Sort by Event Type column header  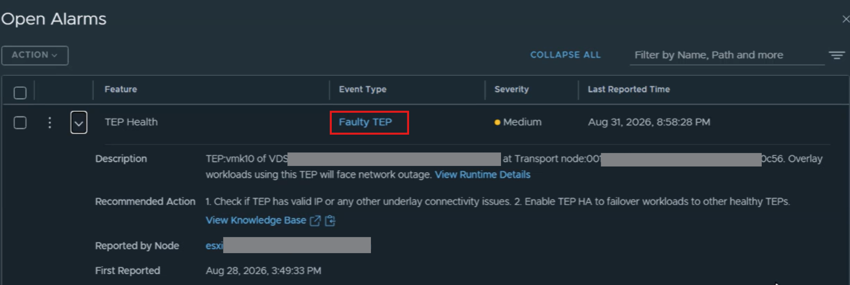pos(363,89)
